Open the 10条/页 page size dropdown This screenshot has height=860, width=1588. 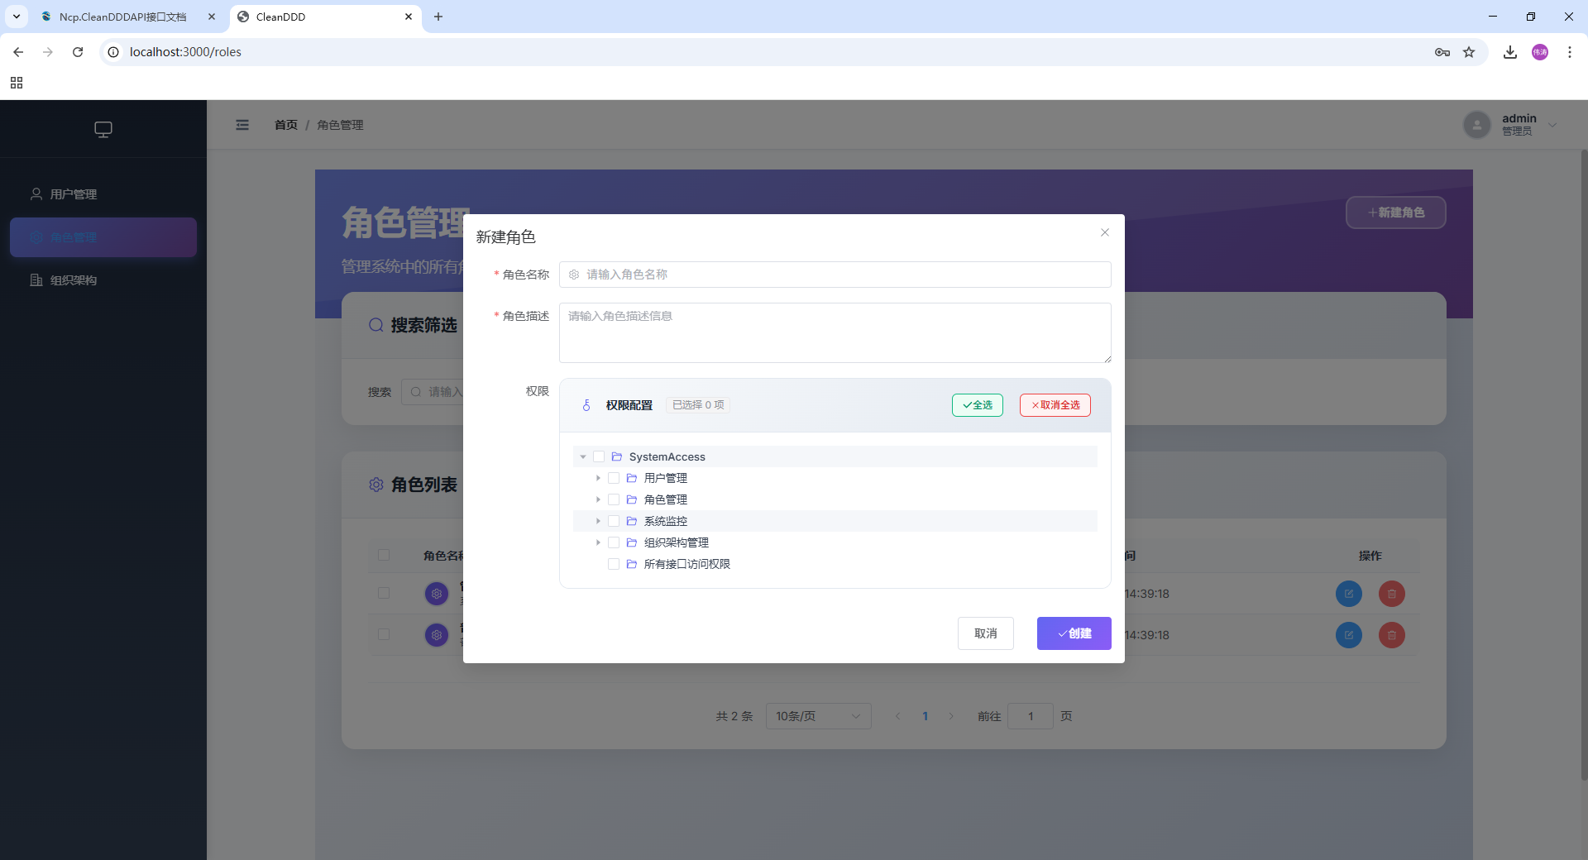click(819, 716)
